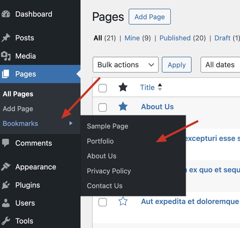Image resolution: width=240 pixels, height=228 pixels.
Task: Sort the table by the Title column
Action: pos(147,87)
